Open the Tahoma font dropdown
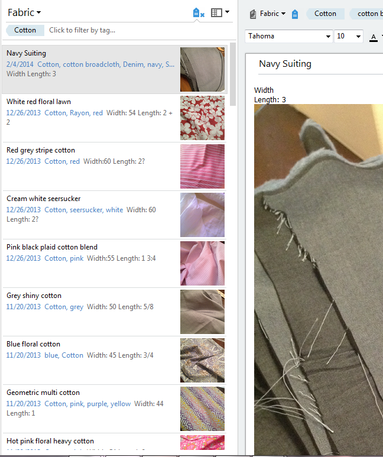 coord(288,36)
